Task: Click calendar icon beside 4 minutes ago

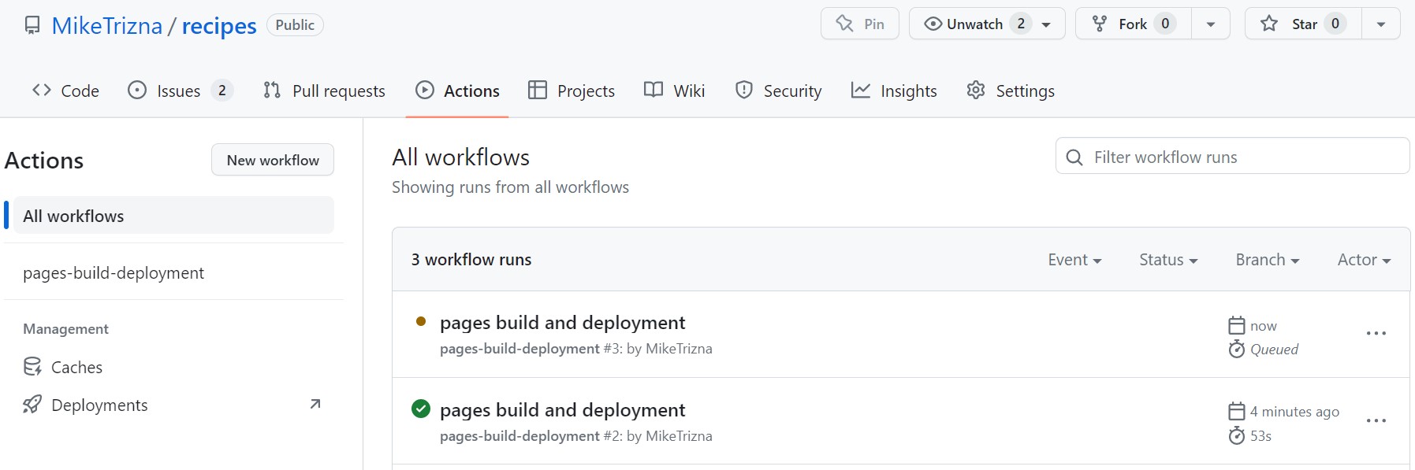Action: (x=1237, y=411)
